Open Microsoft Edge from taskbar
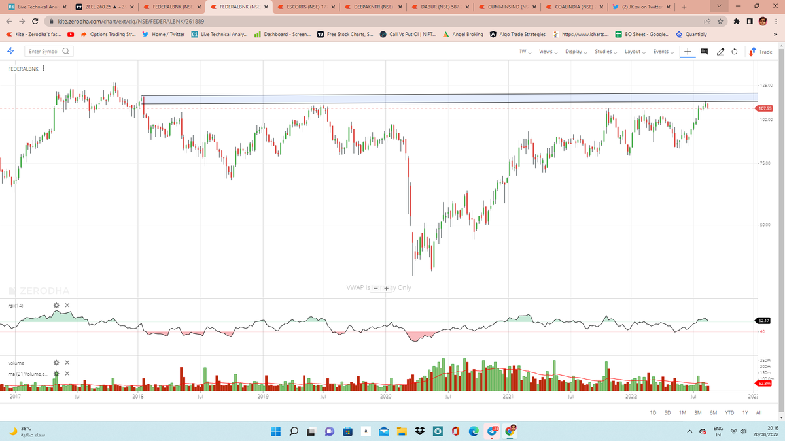 pyautogui.click(x=474, y=431)
